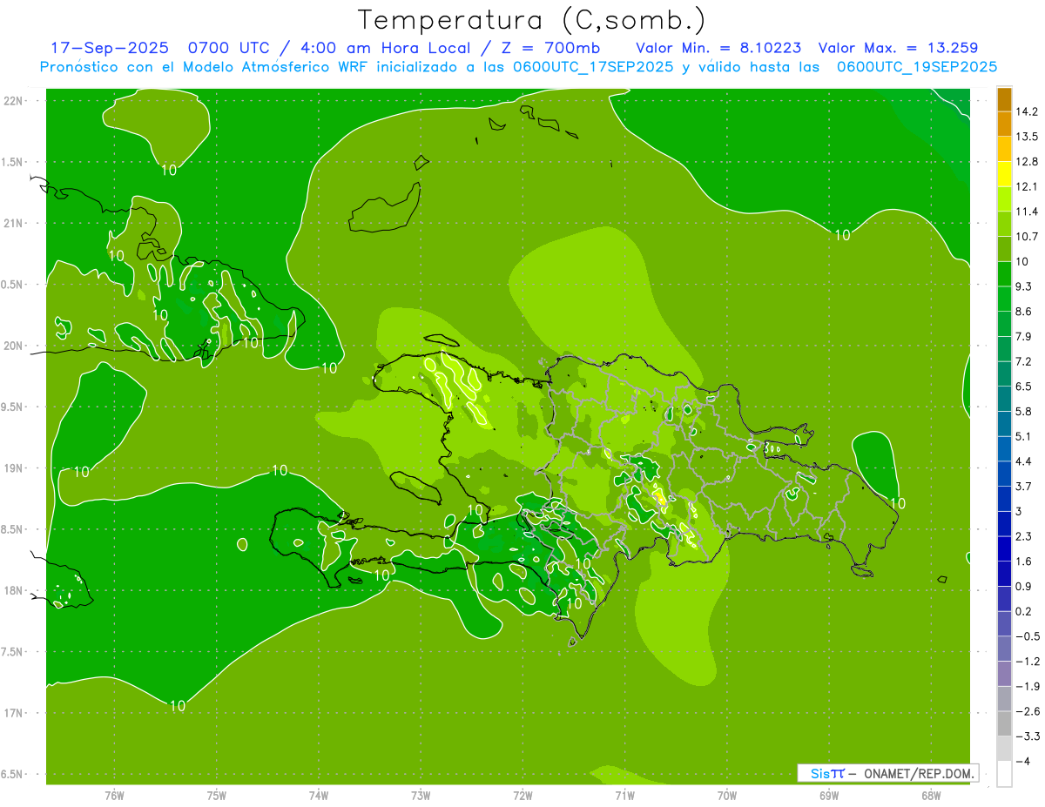The width and height of the screenshot is (1045, 807).
Task: Pick the dark orange swatch above 14.2
Action: (x=1004, y=98)
